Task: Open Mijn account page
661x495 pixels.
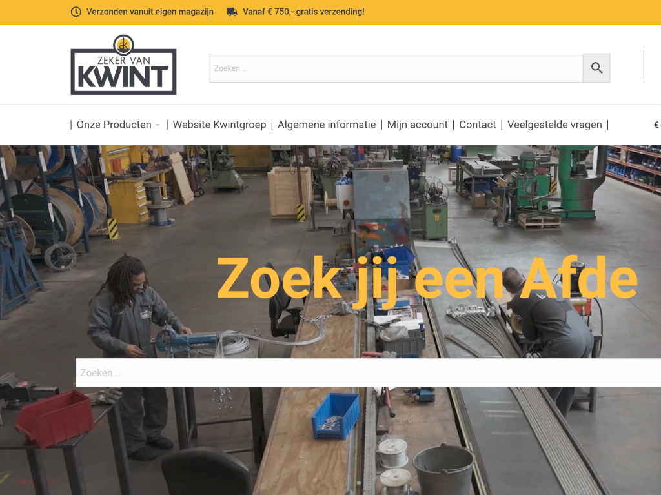Action: (x=418, y=125)
